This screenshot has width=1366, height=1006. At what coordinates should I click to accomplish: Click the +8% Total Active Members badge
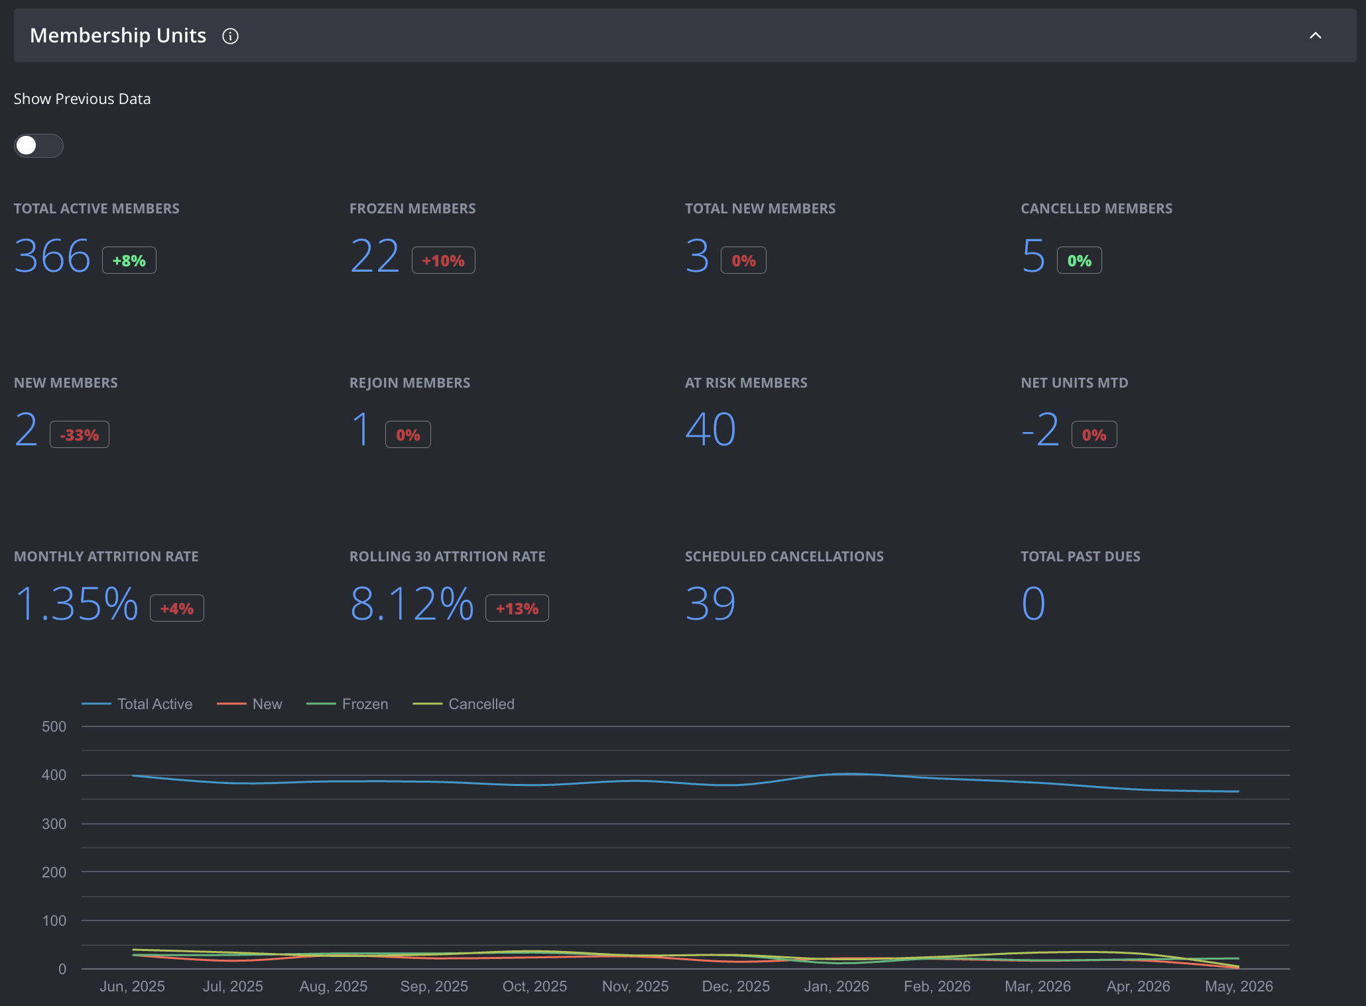tap(129, 260)
